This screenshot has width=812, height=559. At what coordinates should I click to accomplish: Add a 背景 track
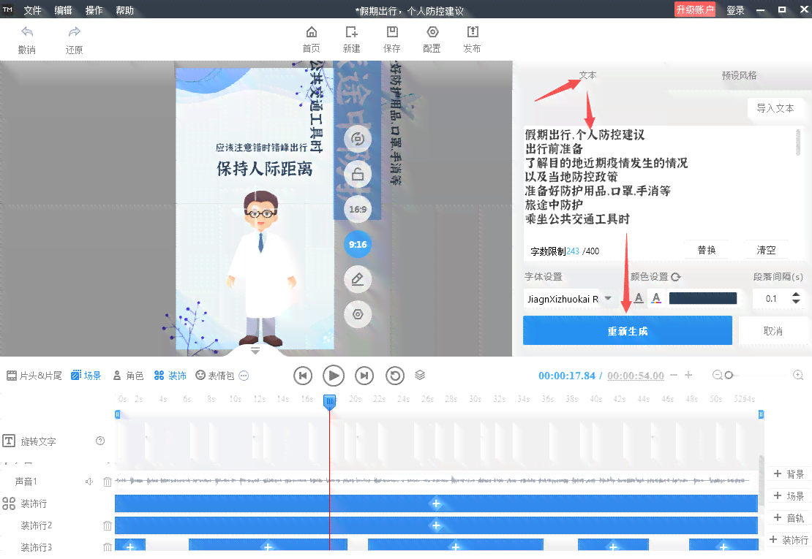coord(789,474)
